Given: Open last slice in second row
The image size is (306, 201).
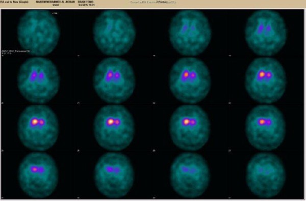Looking at the screenshot, I should click(266, 80).
